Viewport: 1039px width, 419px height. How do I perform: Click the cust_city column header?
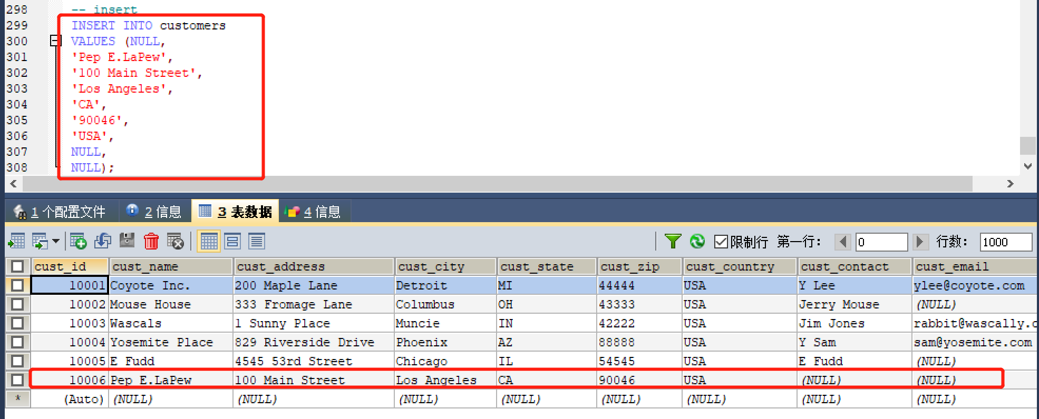point(446,266)
